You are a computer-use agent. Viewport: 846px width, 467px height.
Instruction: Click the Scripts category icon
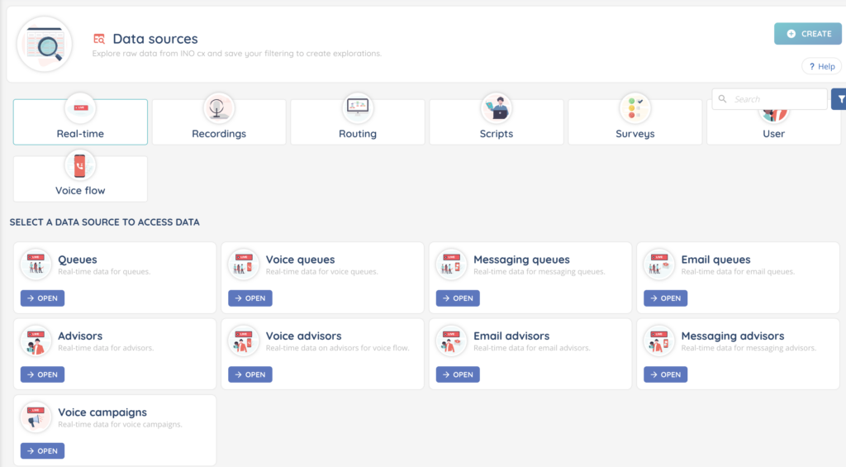click(x=496, y=107)
